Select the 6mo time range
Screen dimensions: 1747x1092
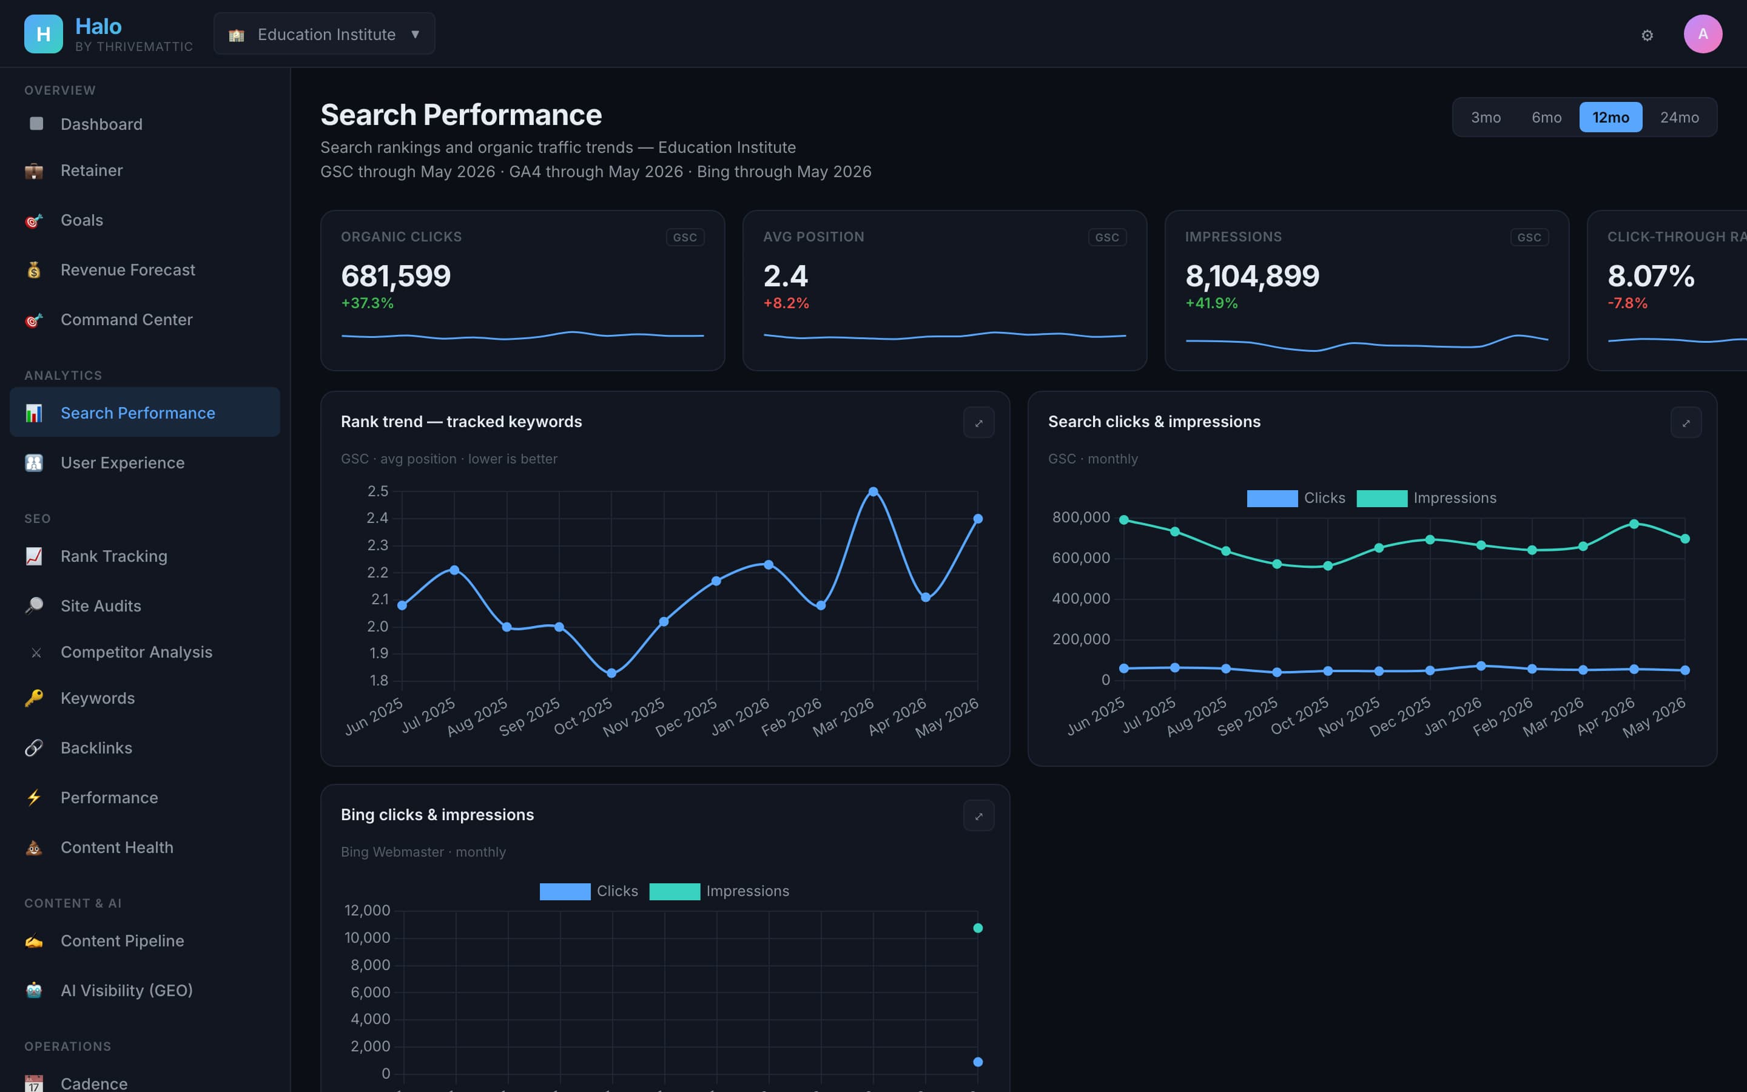pyautogui.click(x=1546, y=117)
